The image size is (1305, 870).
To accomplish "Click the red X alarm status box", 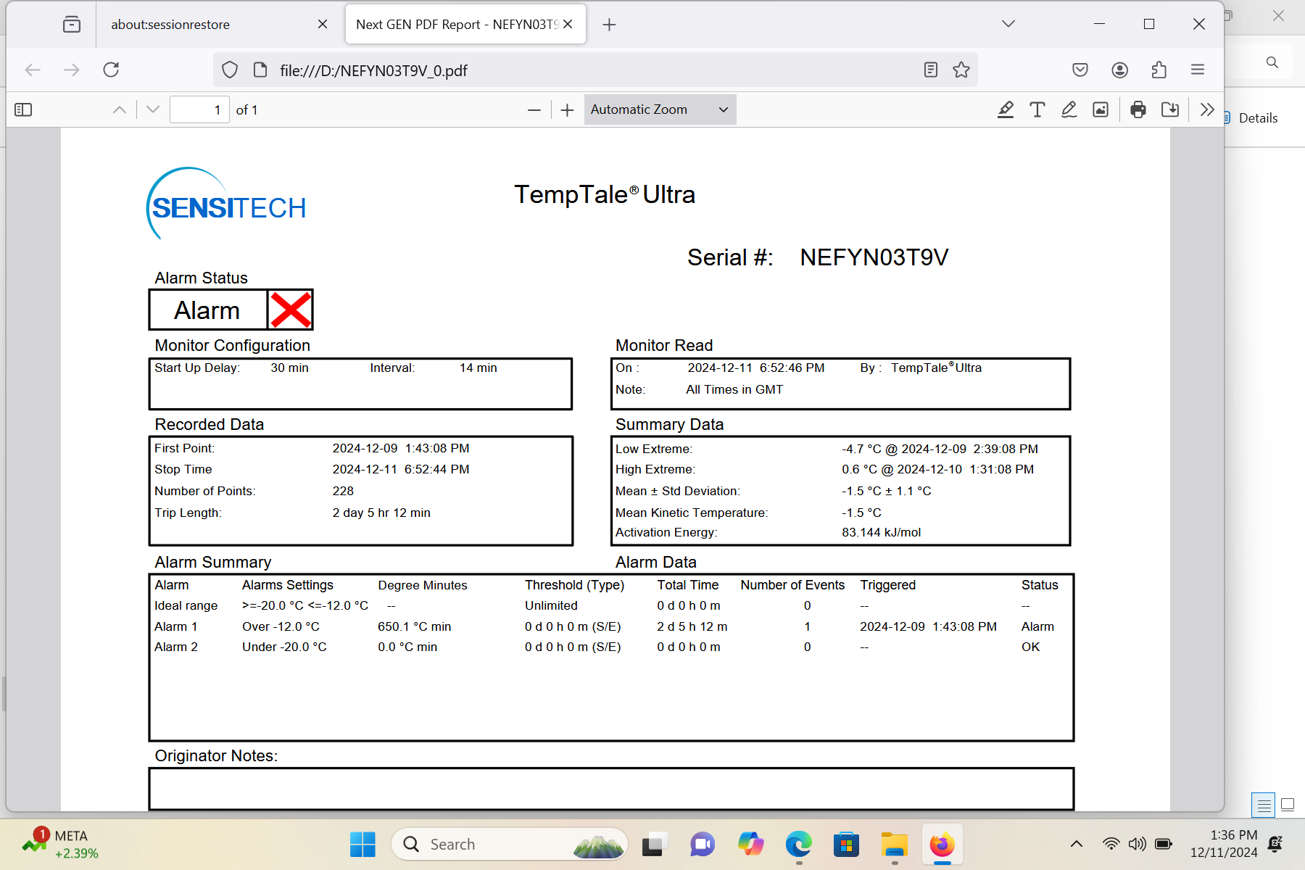I will (x=290, y=310).
